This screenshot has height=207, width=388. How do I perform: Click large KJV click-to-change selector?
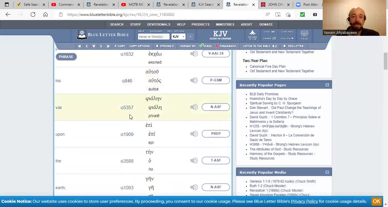(220, 35)
